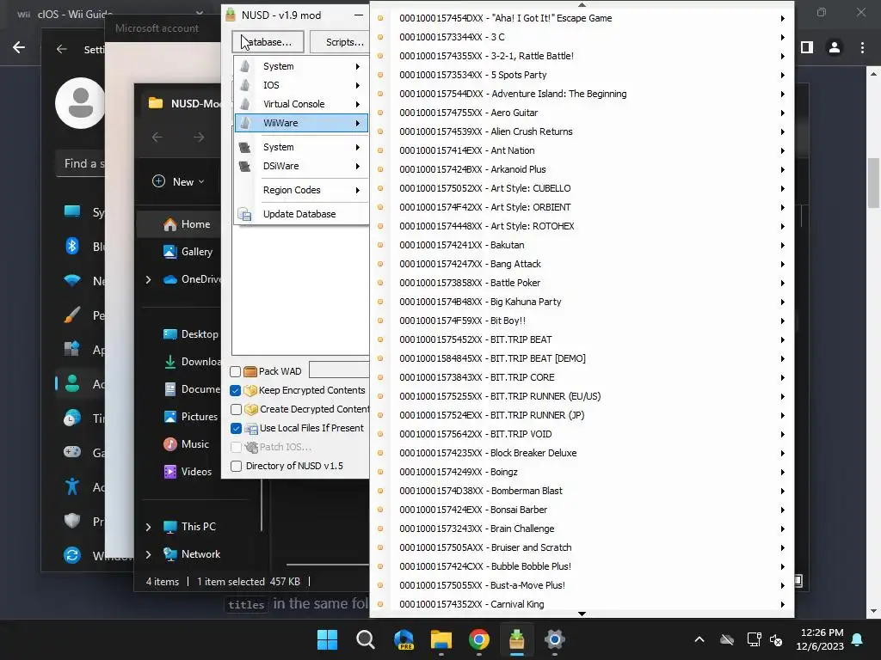
Task: Switch to NUSD app in taskbar
Action: (516, 639)
